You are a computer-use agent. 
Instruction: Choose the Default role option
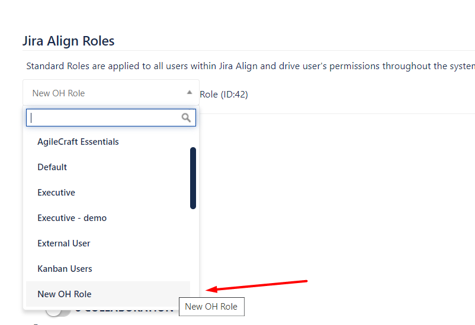click(52, 167)
